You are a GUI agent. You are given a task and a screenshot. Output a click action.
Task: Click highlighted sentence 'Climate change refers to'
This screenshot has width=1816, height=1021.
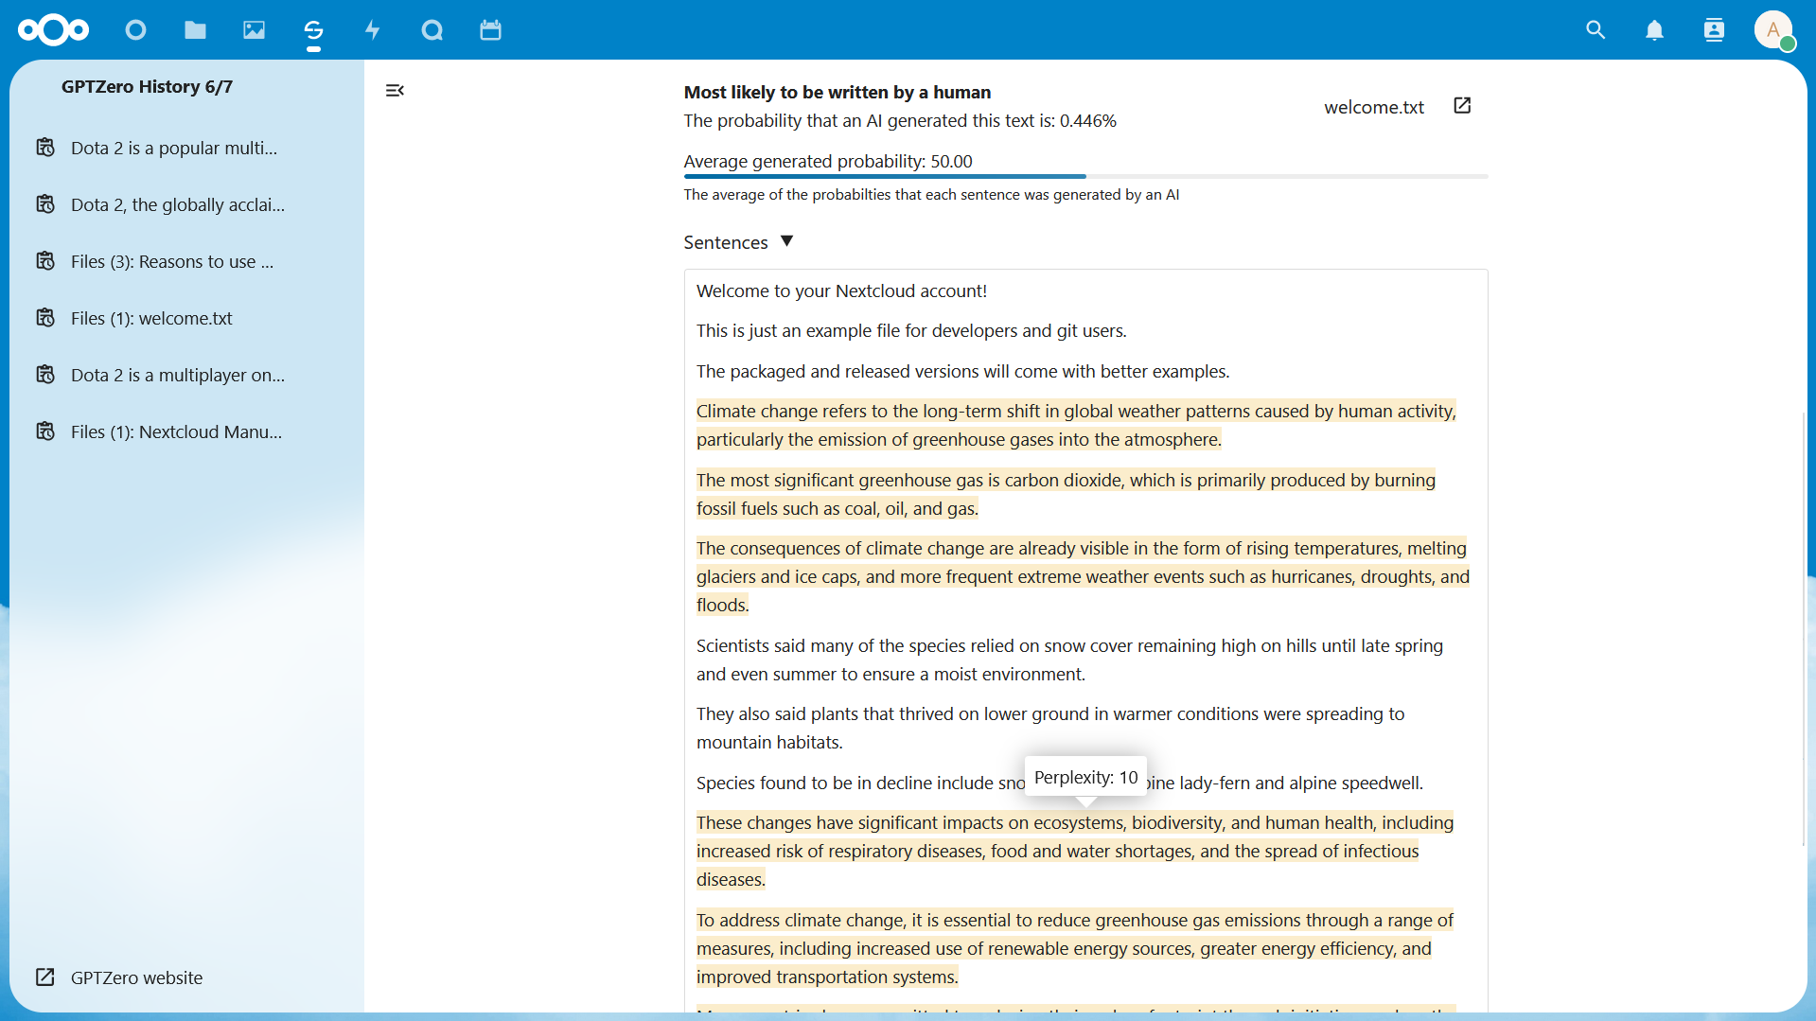[1076, 425]
